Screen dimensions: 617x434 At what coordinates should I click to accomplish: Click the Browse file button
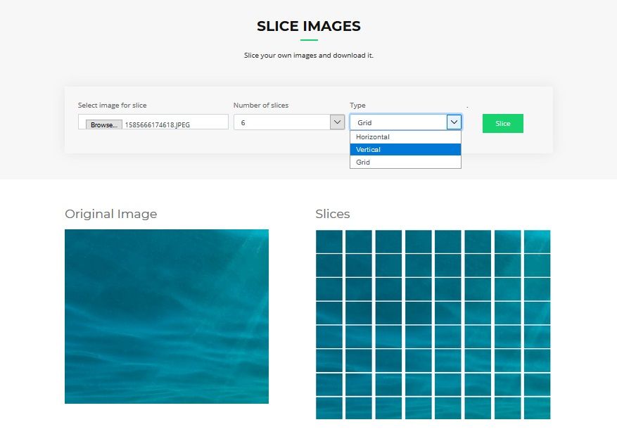click(103, 125)
